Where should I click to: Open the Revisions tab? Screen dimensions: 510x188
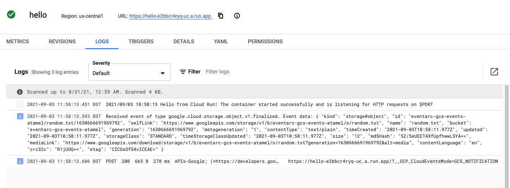tap(62, 42)
